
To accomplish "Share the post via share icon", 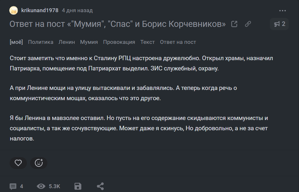I will (100, 186).
